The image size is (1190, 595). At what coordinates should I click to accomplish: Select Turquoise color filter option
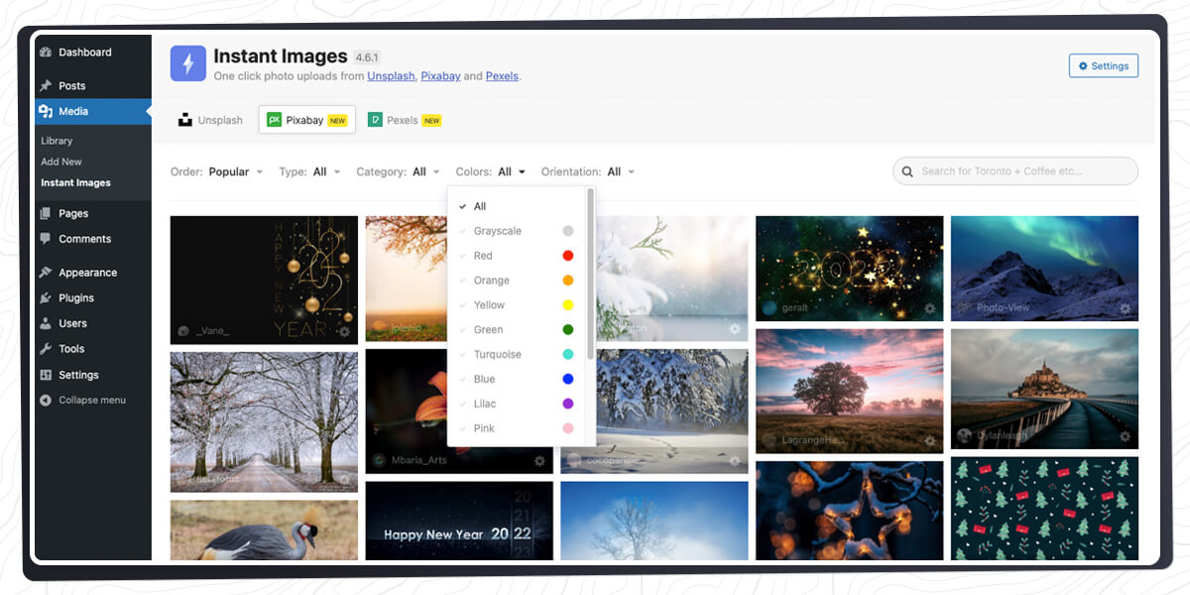(517, 354)
